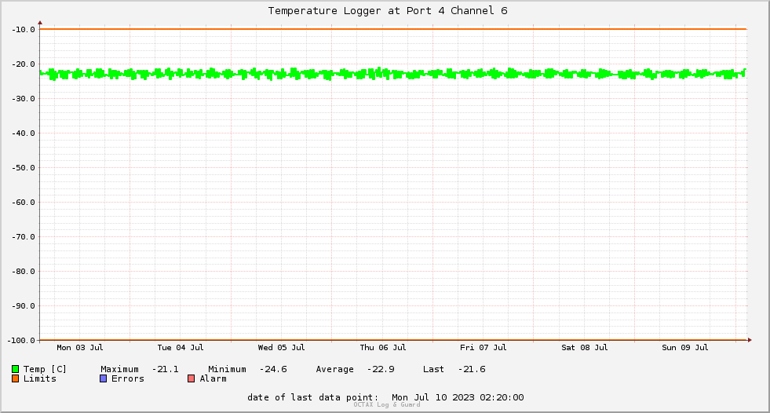Click the -70.0 y-axis label
The height and width of the screenshot is (413, 770).
[x=24, y=236]
